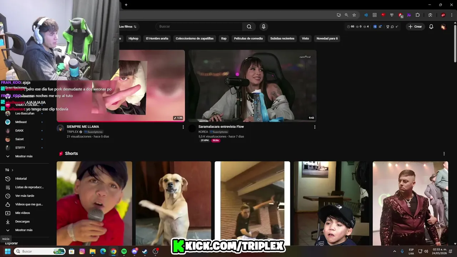
Task: Open Steam from the taskbar
Action: point(145,251)
